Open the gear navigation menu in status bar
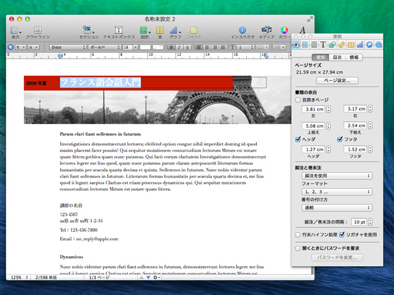This screenshot has height=295, width=394. [x=156, y=277]
